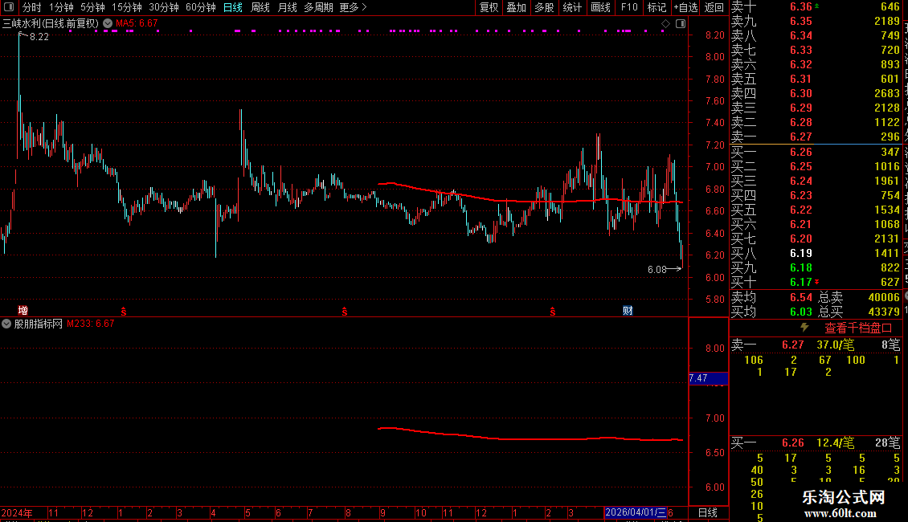Expand the 更多 > period options
Viewport: 908px width, 522px height.
[353, 7]
